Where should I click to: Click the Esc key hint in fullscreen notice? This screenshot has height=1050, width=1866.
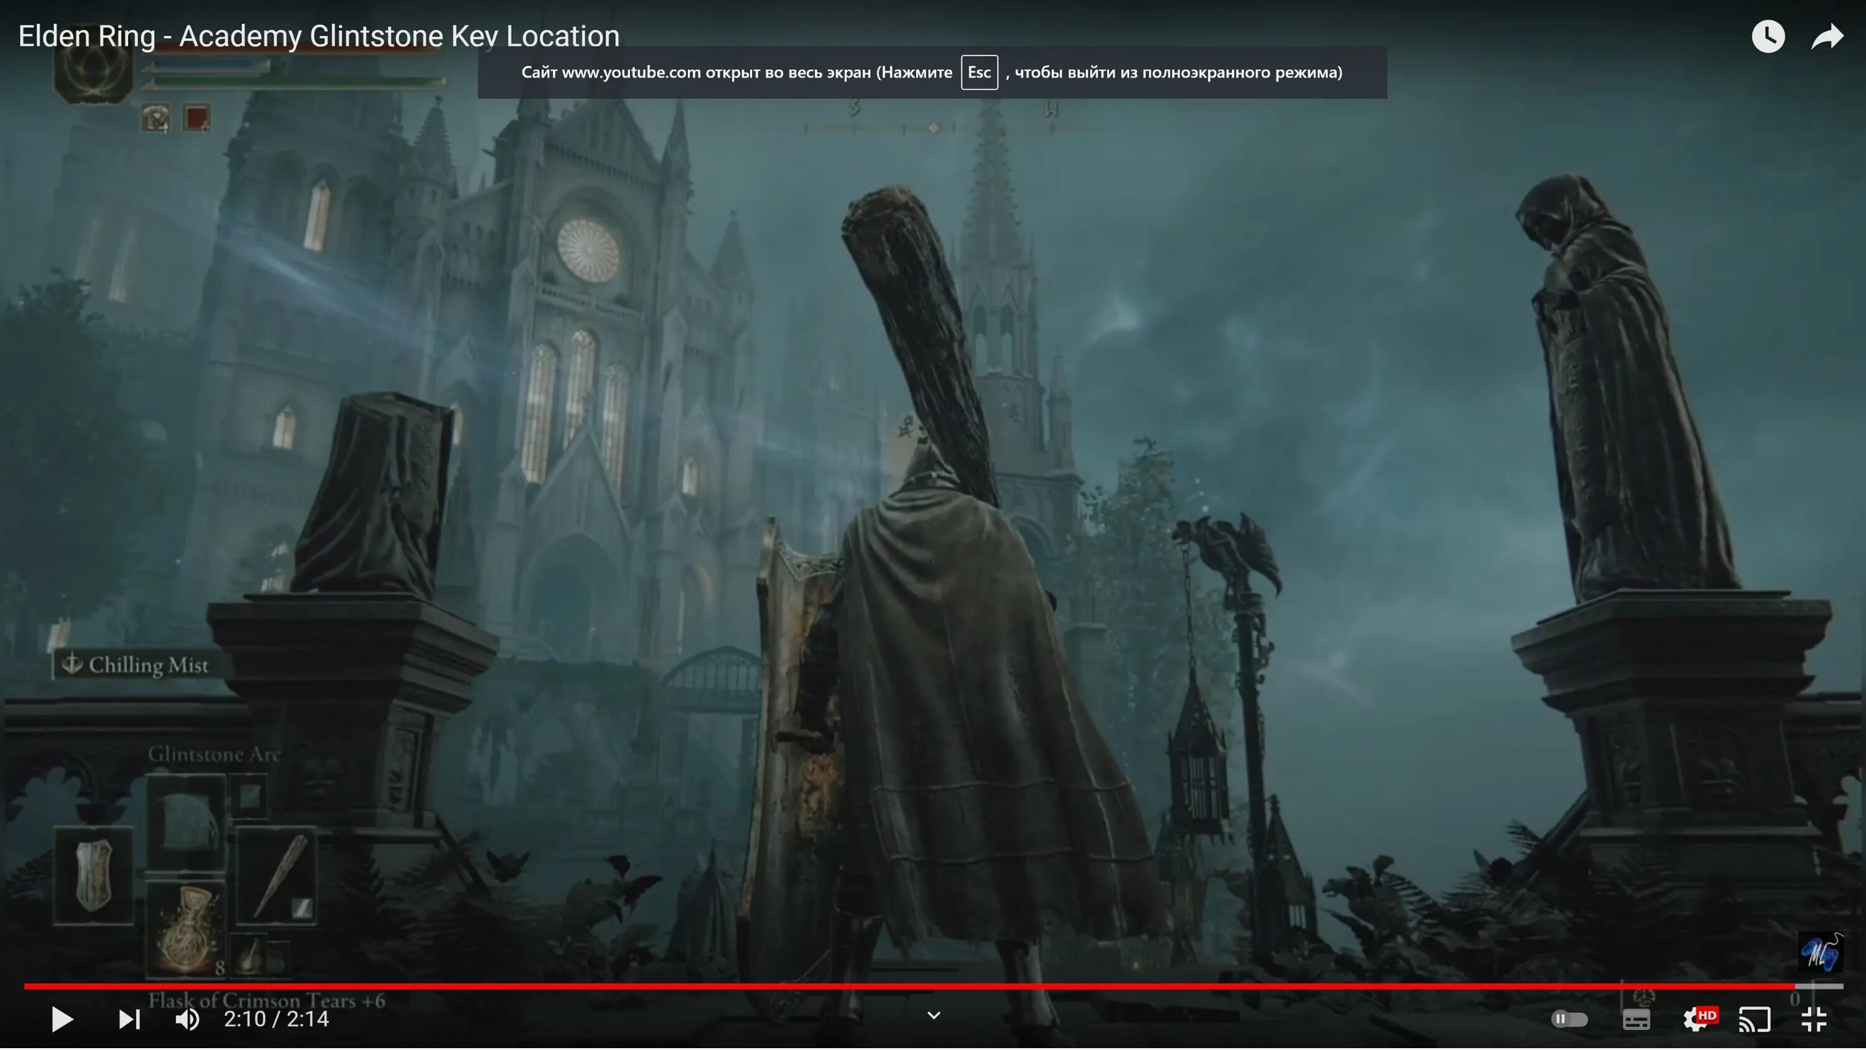coord(980,72)
